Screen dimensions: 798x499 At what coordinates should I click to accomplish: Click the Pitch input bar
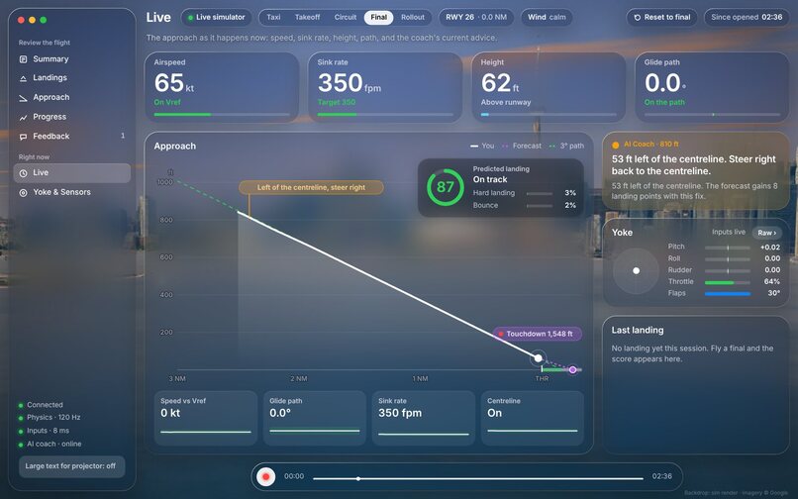(x=728, y=248)
